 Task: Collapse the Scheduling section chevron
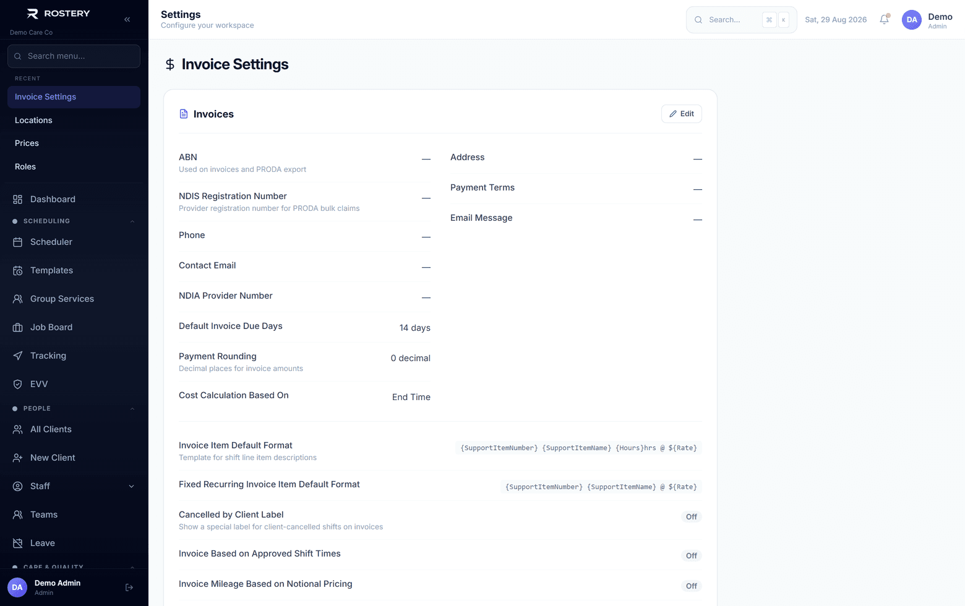(132, 221)
